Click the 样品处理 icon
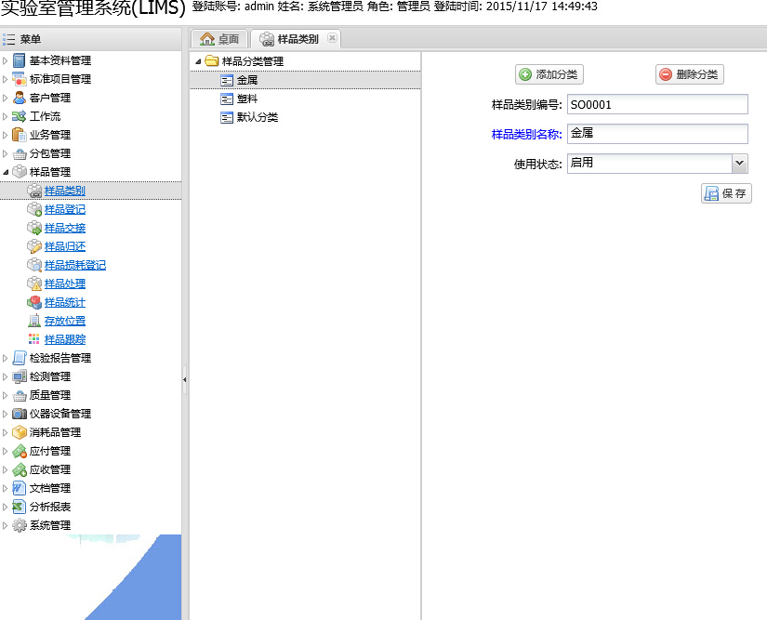Viewport: 767px width, 620px height. point(34,284)
